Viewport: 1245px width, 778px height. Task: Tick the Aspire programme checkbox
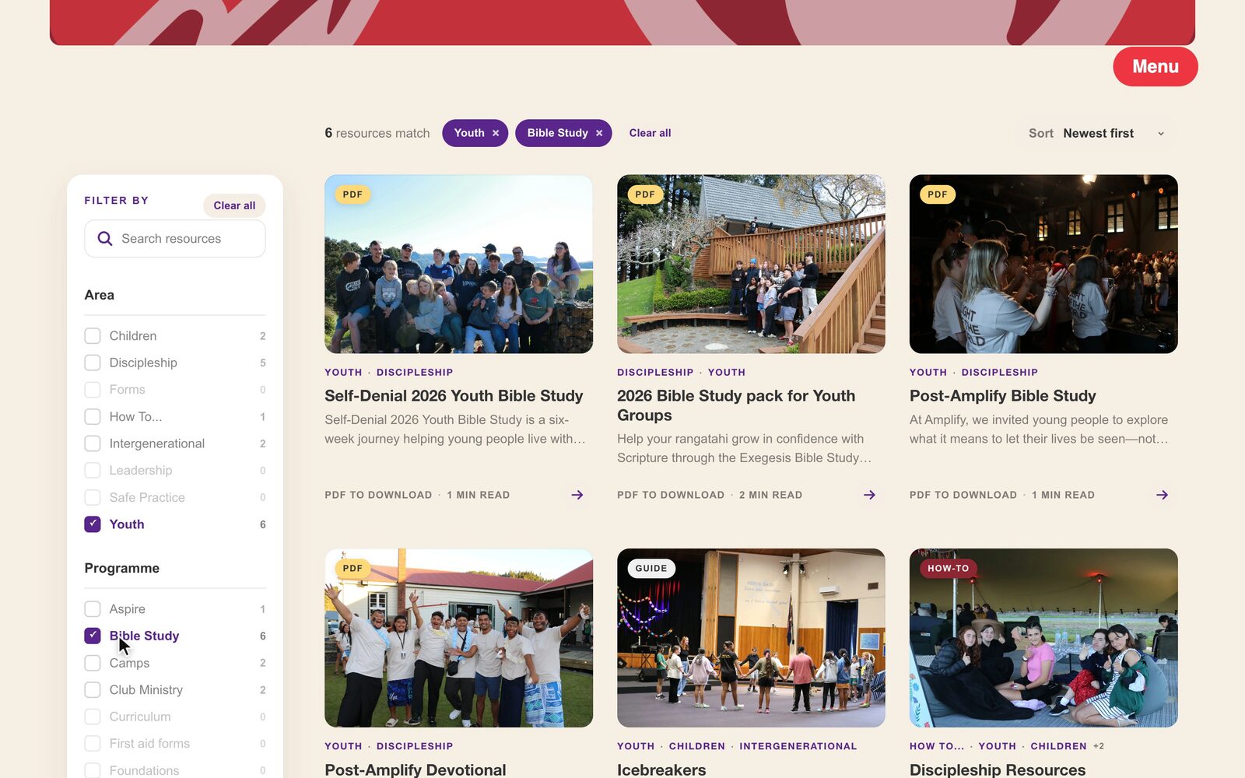93,609
